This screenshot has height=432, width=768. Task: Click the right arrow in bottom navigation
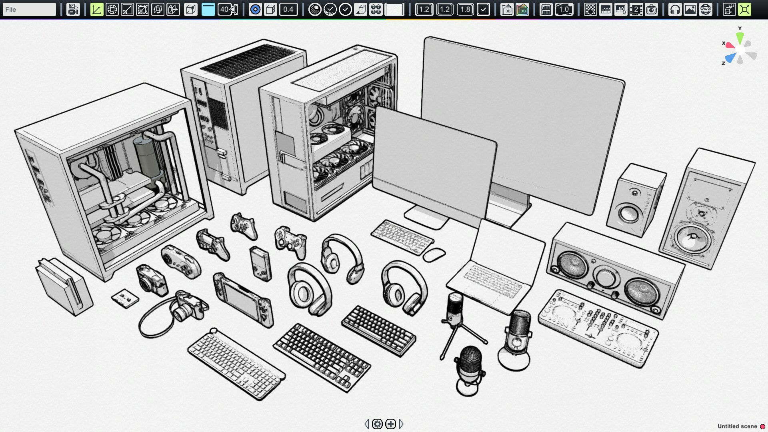(402, 423)
